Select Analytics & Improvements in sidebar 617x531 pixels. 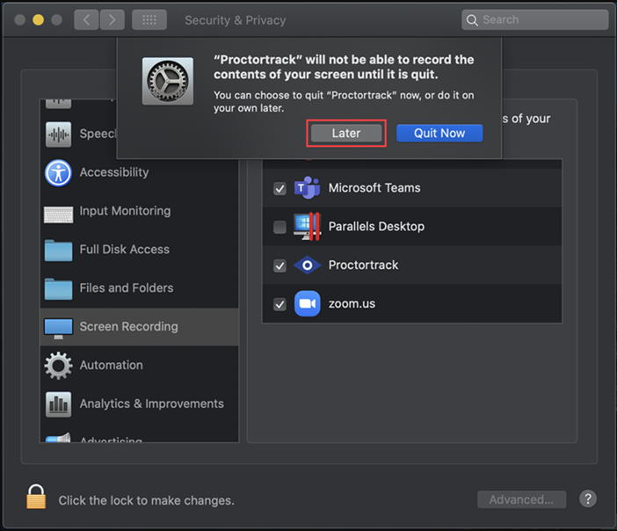[139, 404]
